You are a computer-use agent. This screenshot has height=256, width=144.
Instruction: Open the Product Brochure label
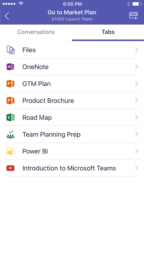pos(48,100)
